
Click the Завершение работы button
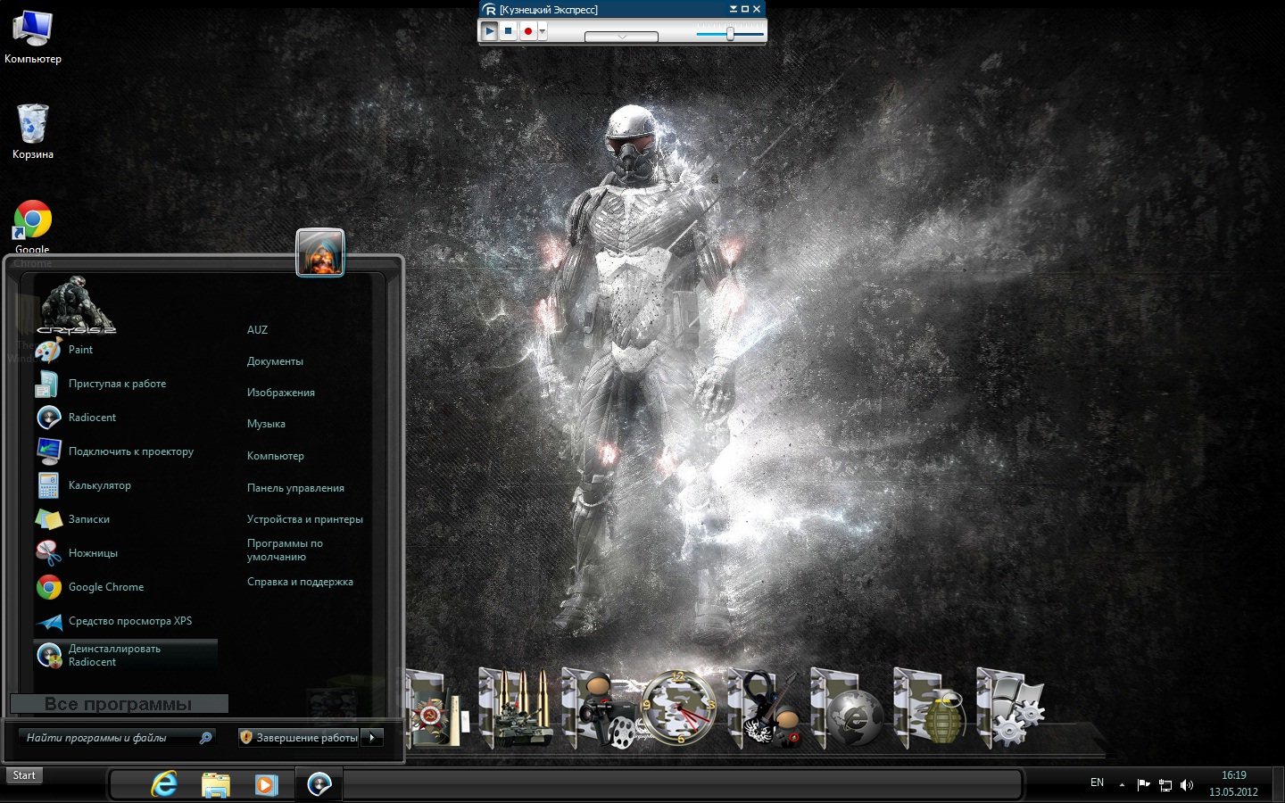299,737
